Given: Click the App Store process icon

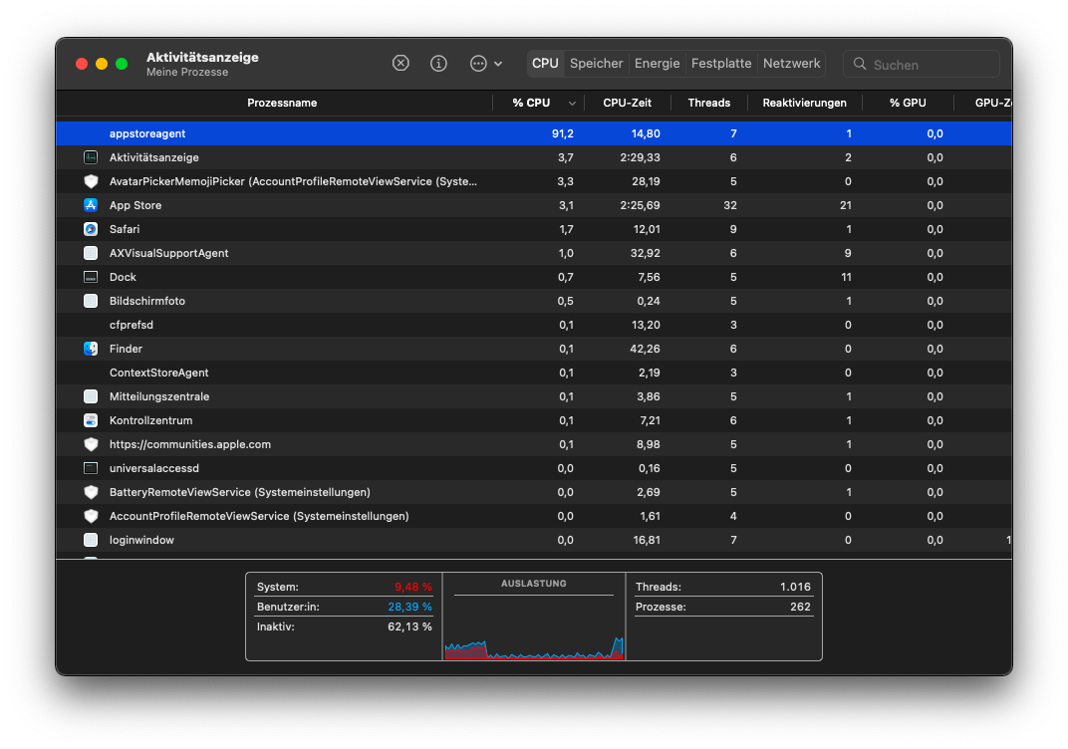Looking at the screenshot, I should click(91, 205).
